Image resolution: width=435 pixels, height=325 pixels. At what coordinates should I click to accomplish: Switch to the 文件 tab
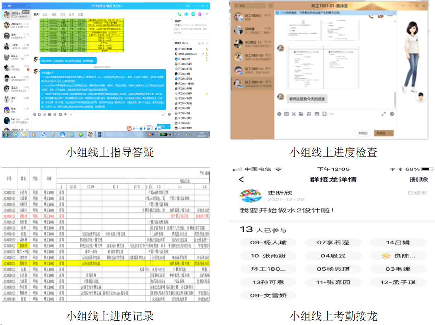click(x=63, y=15)
